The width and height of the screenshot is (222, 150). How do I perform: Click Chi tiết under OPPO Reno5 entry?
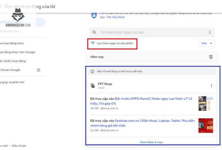[x=94, y=108]
